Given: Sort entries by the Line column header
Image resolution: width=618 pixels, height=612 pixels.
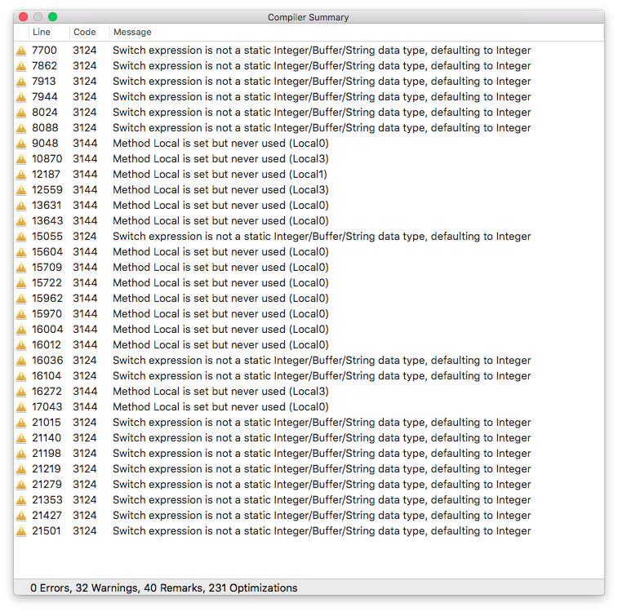Looking at the screenshot, I should coord(41,32).
